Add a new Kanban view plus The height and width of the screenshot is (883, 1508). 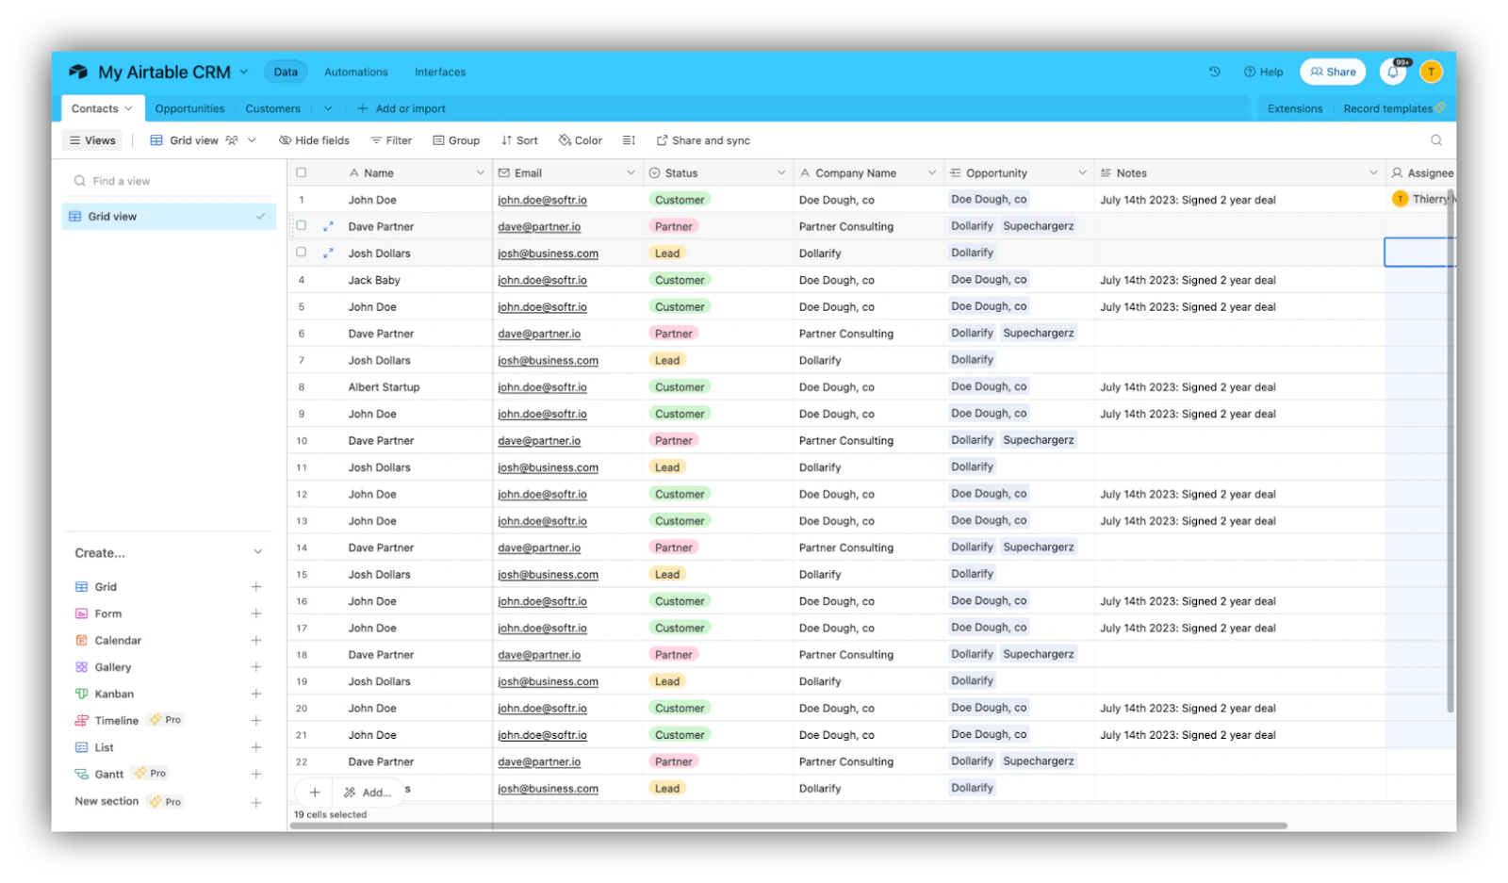(x=255, y=694)
